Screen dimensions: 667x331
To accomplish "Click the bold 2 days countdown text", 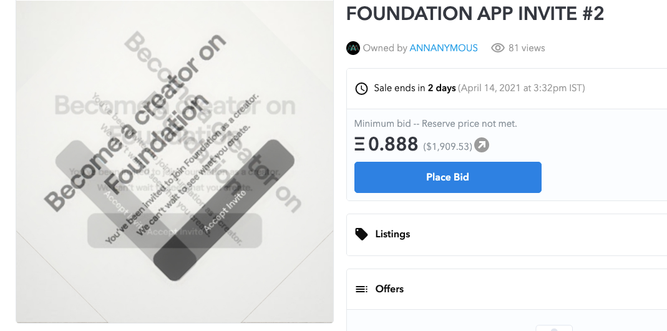I will click(442, 88).
